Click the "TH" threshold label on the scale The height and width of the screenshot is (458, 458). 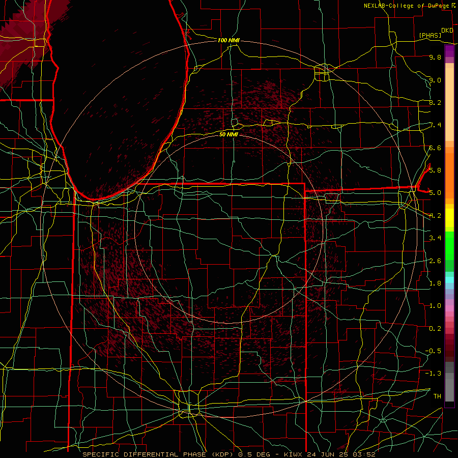[x=437, y=396]
